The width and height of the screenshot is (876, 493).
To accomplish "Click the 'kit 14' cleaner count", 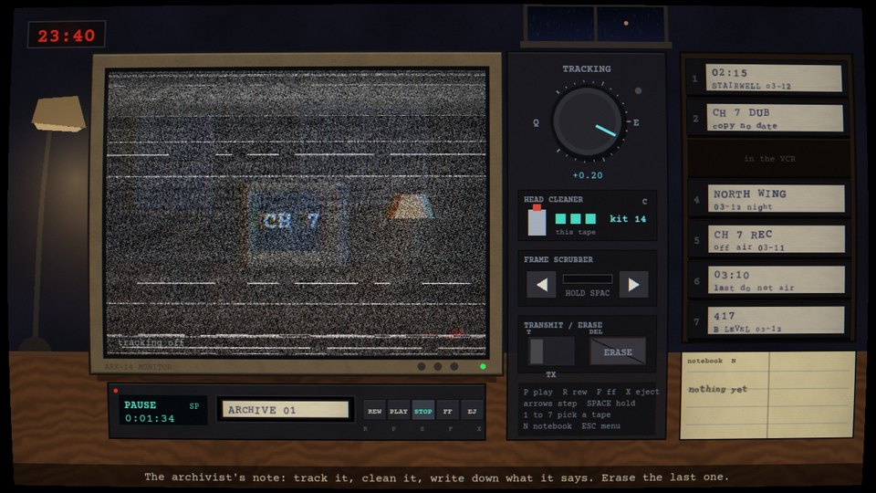I will [x=628, y=218].
